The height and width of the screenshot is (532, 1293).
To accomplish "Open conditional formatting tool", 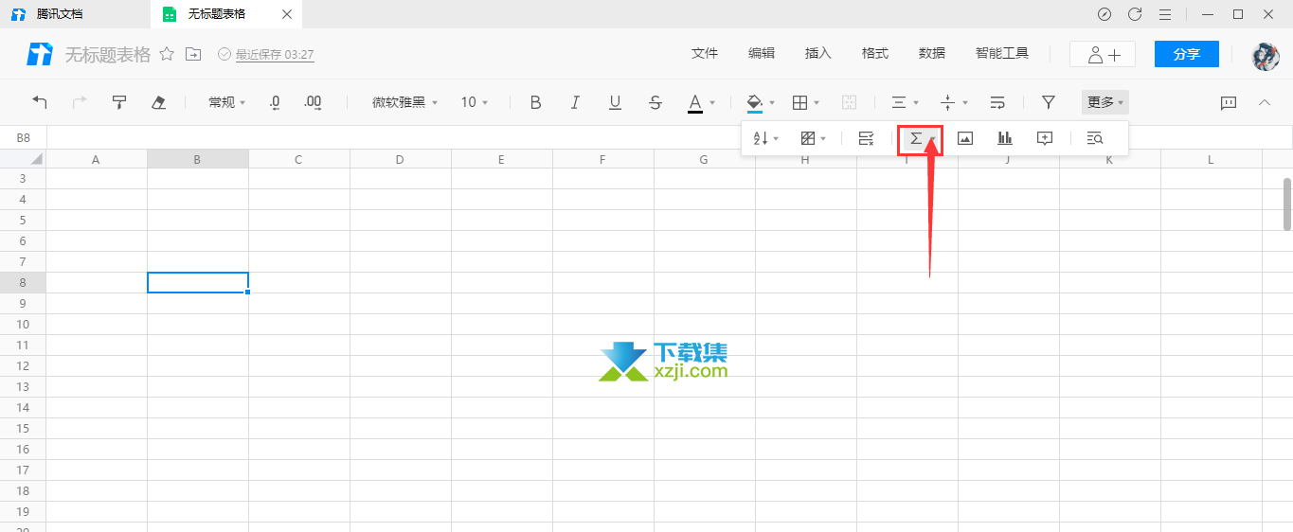I will tap(813, 138).
